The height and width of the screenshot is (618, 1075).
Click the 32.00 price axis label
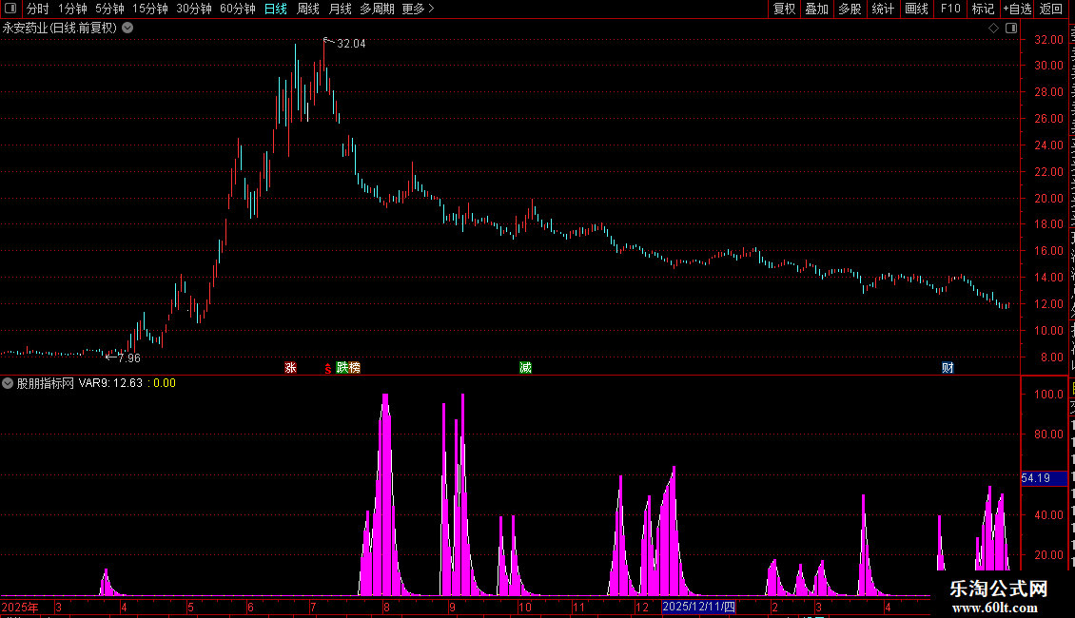click(x=1049, y=40)
